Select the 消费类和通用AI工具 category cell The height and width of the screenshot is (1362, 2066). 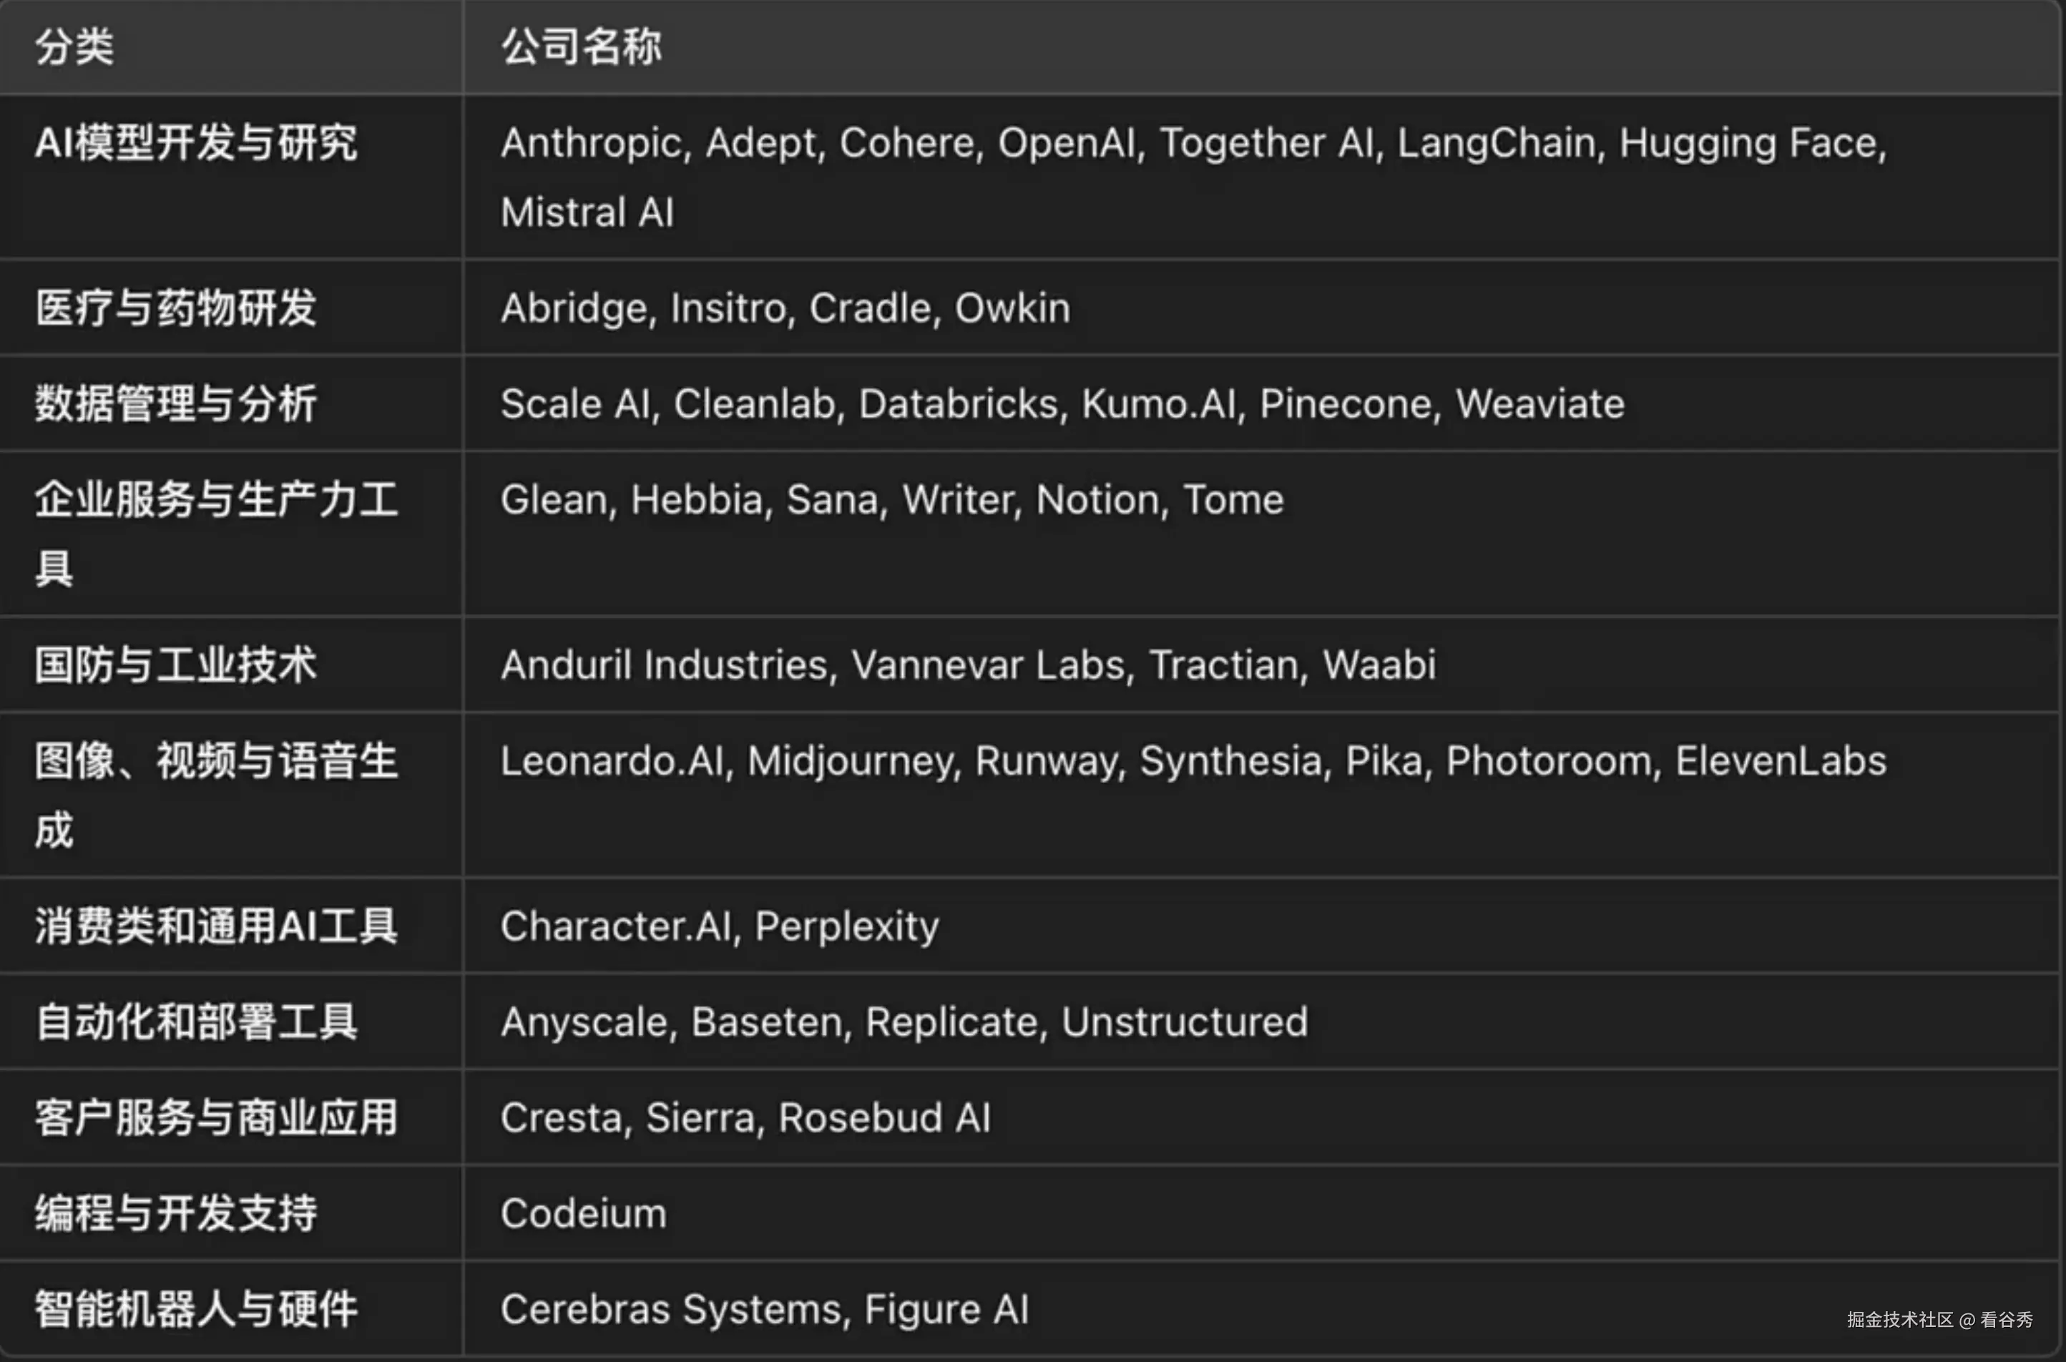(231, 926)
